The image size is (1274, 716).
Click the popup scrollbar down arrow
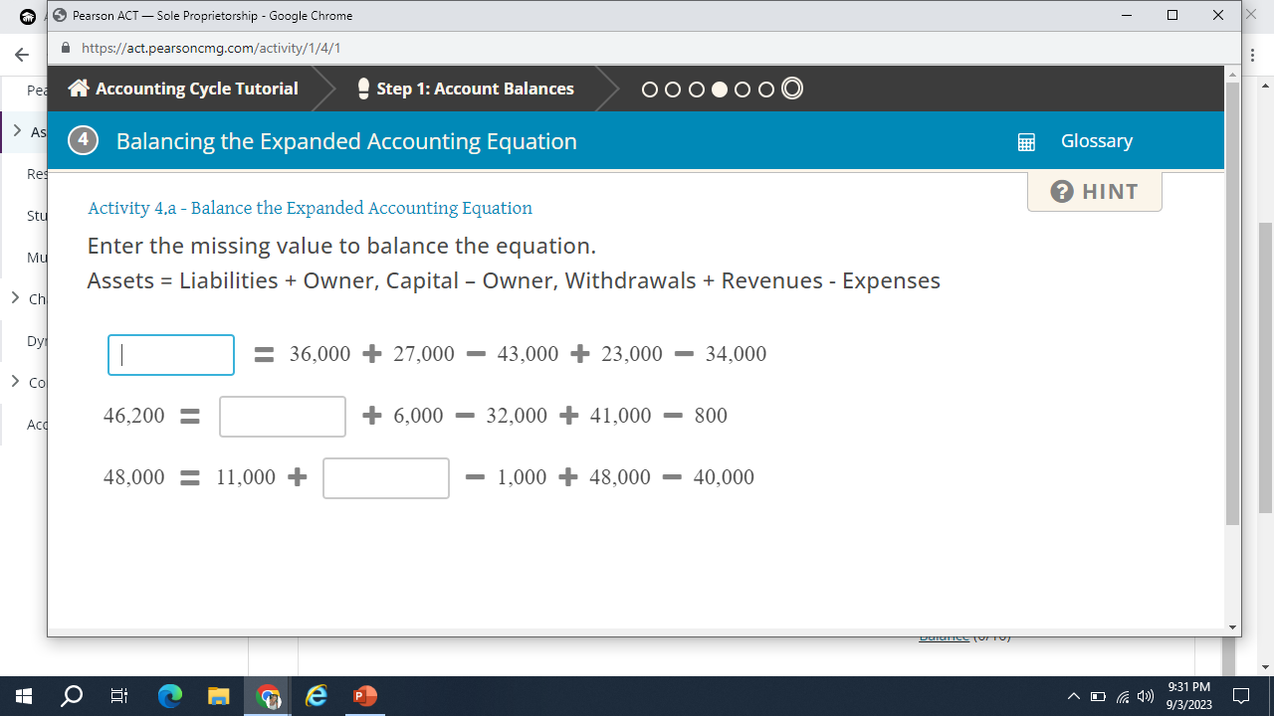1233,627
